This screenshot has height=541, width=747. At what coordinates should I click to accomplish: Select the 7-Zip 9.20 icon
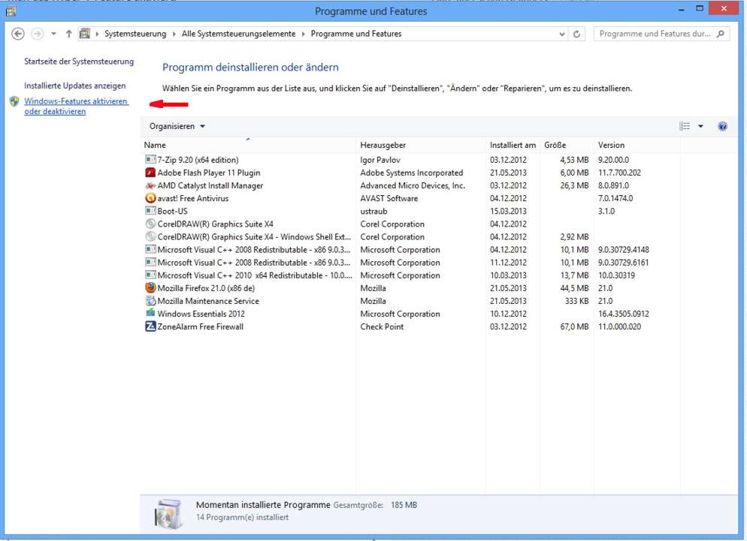(150, 159)
